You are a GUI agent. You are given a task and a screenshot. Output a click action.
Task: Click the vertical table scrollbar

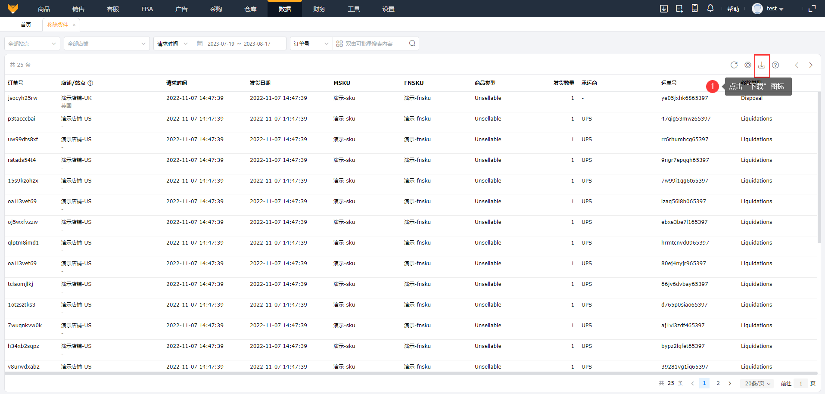pyautogui.click(x=819, y=167)
